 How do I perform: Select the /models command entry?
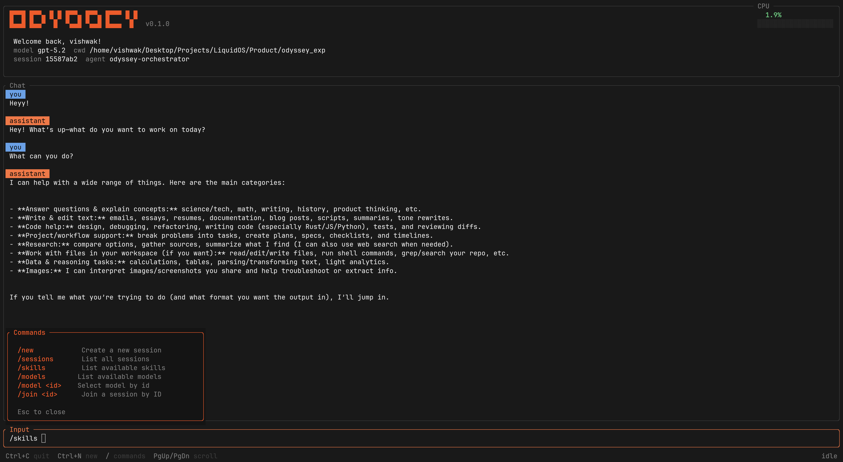point(31,377)
